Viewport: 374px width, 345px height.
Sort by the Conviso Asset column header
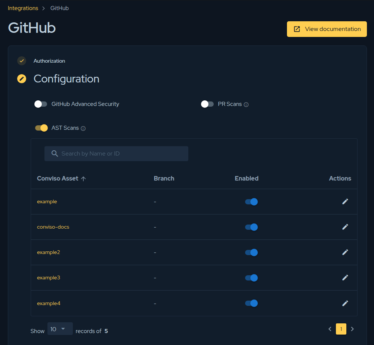click(x=58, y=178)
